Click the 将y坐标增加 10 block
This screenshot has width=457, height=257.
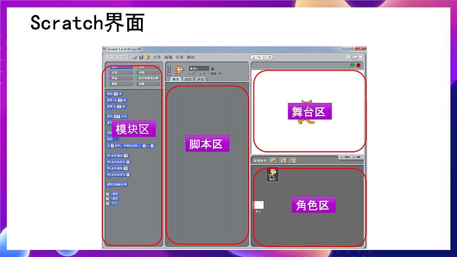[117, 168]
